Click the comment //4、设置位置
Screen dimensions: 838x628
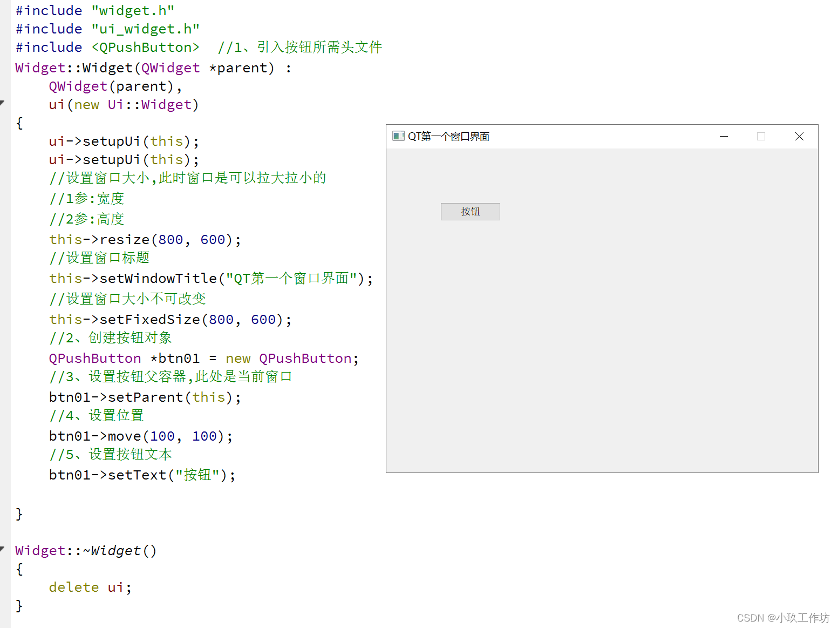pos(97,416)
